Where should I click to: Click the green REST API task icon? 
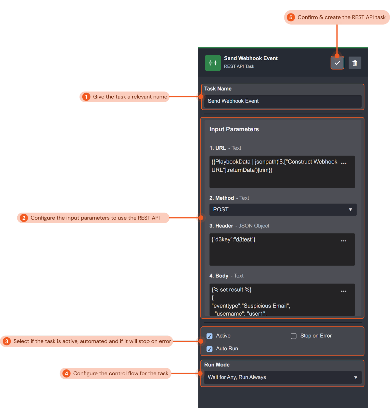pos(213,63)
